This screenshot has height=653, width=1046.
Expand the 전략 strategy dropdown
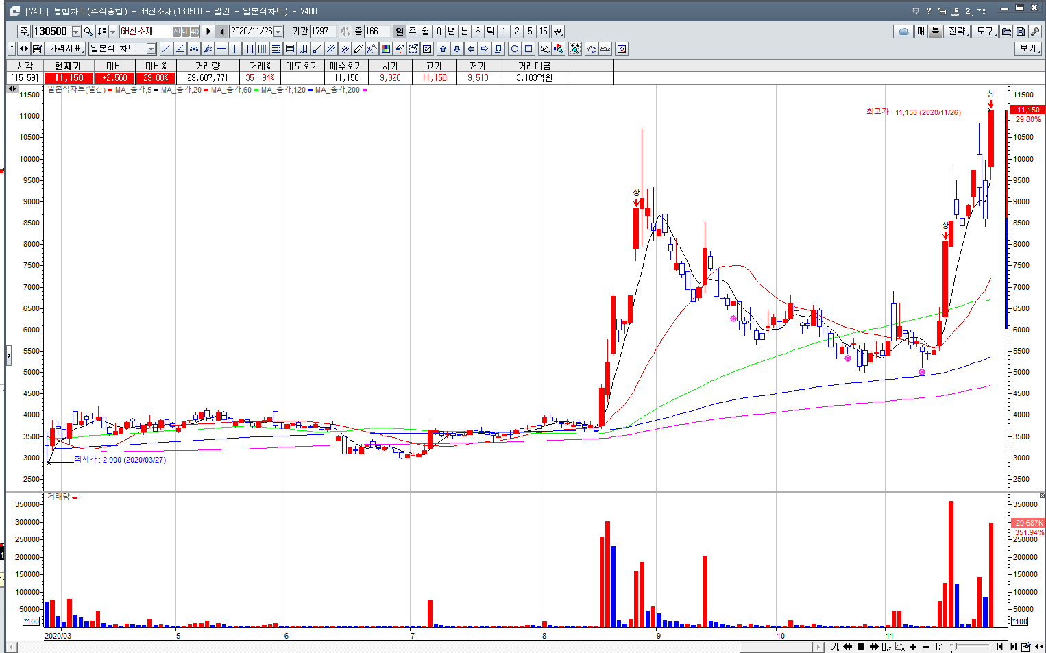(958, 32)
